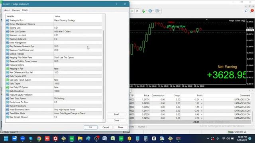Change the Strategy to Run value 'Rapid Growing Strategy'
255x143 pixels.
(x=78, y=20)
